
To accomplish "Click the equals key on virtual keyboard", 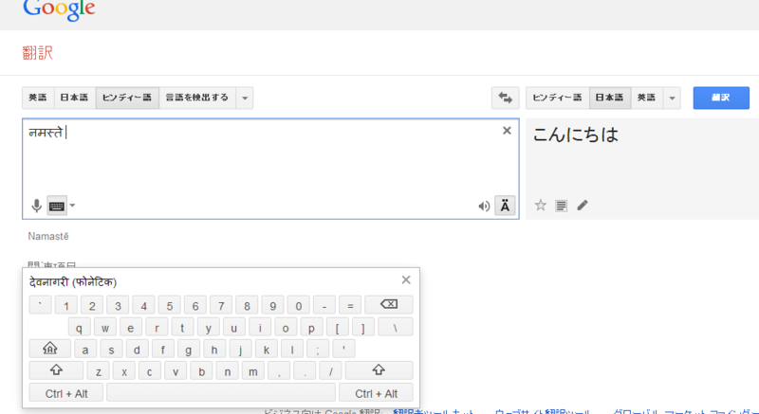I will (x=350, y=305).
